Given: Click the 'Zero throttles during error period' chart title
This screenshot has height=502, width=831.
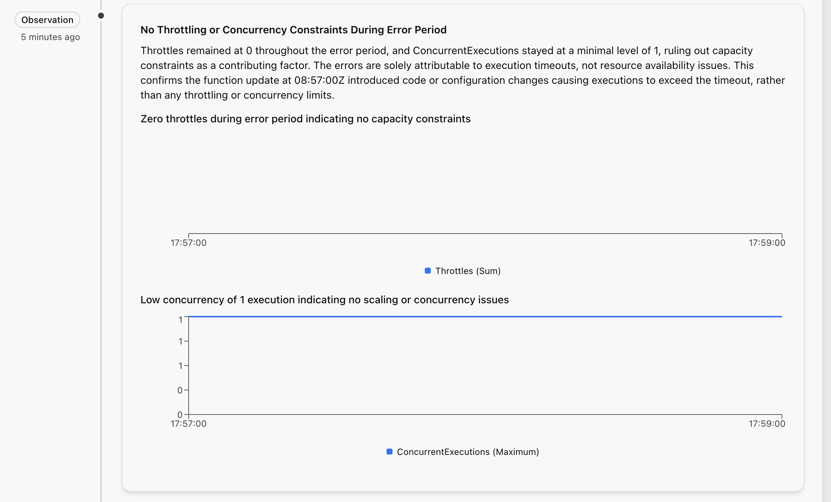Looking at the screenshot, I should (305, 119).
